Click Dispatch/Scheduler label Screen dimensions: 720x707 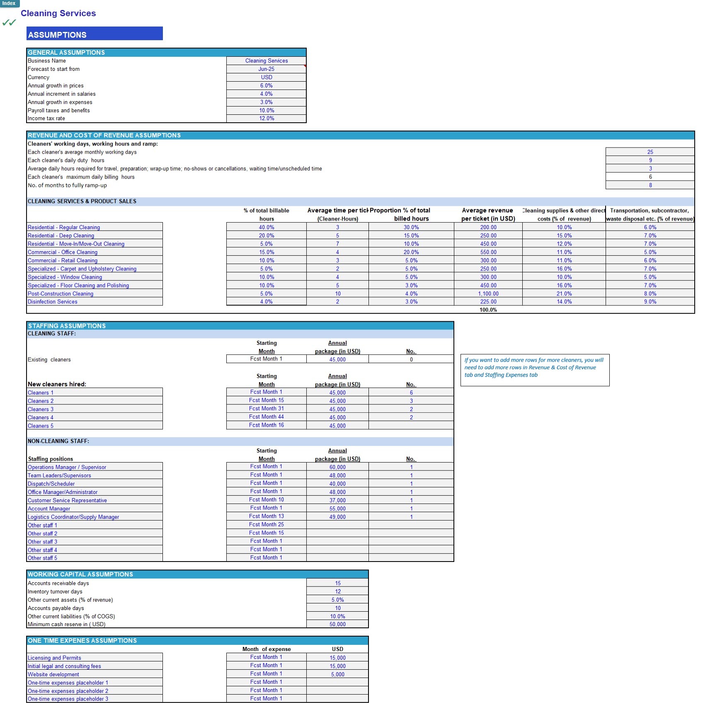pyautogui.click(x=95, y=484)
